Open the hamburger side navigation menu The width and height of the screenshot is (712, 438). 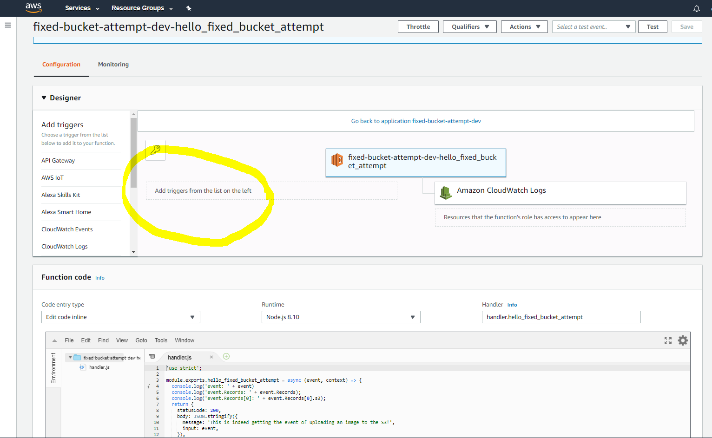pyautogui.click(x=8, y=25)
